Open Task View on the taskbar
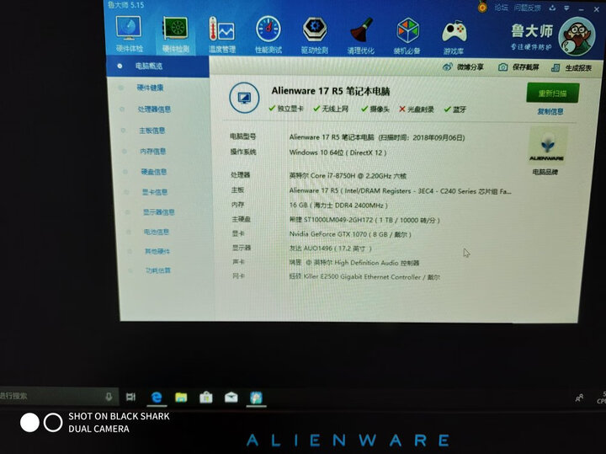 point(131,397)
